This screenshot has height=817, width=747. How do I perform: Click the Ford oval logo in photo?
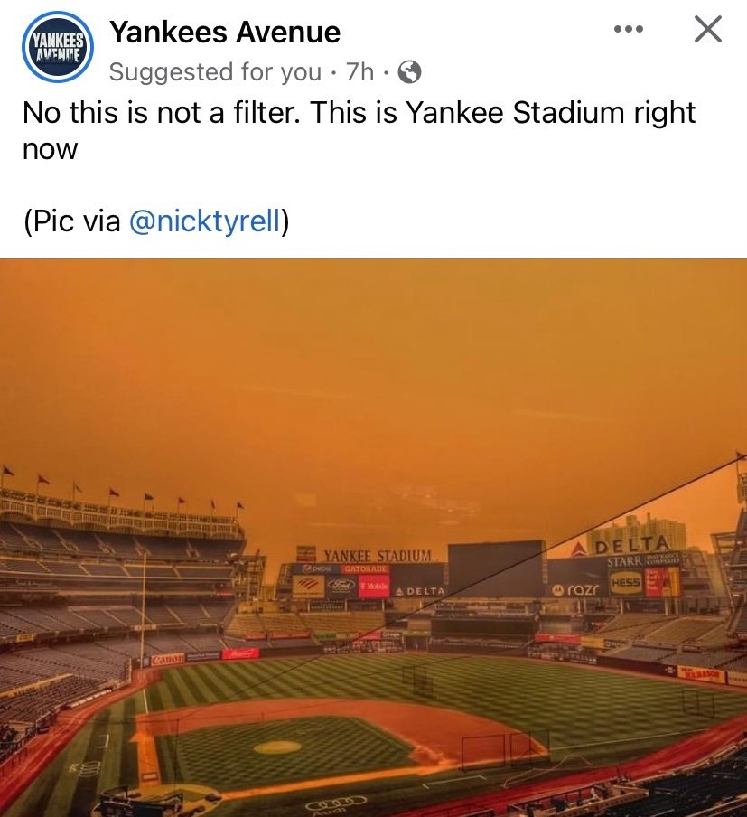pos(341,585)
